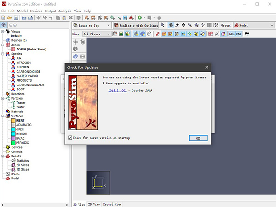The image size is (276, 207).
Task: Click OK in Check For Updates dialog
Action: coord(198,138)
